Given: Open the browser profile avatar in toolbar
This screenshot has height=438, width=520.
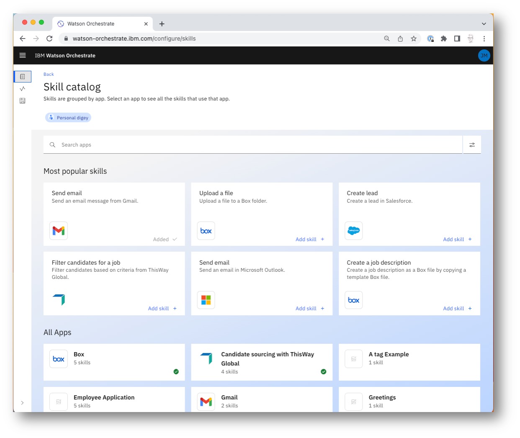Looking at the screenshot, I should [x=471, y=39].
